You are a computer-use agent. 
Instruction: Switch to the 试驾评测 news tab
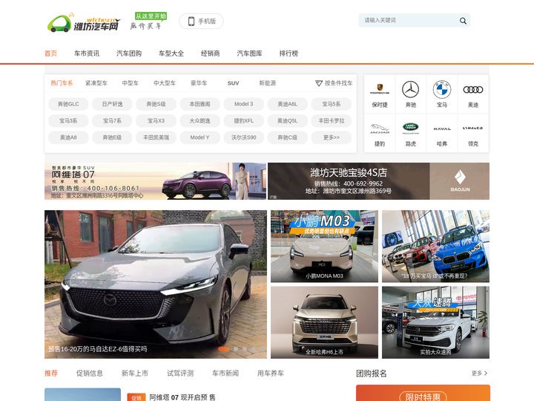[x=180, y=374]
